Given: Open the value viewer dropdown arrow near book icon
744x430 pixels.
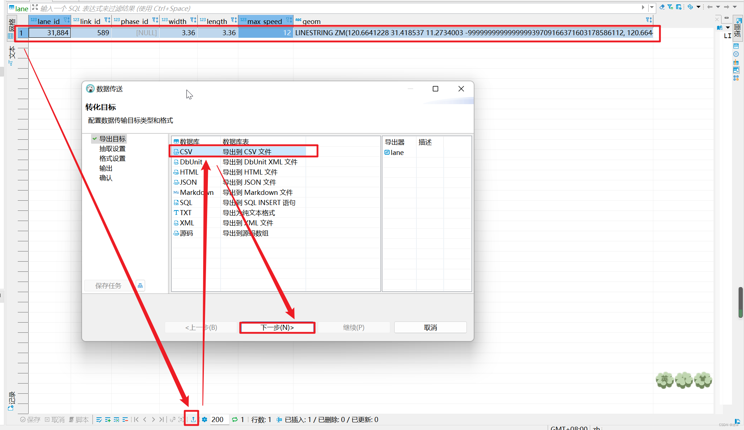Looking at the screenshot, I should pyautogui.click(x=728, y=28).
